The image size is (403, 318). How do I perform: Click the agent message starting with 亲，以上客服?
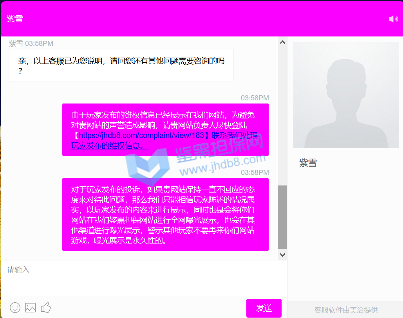[121, 65]
